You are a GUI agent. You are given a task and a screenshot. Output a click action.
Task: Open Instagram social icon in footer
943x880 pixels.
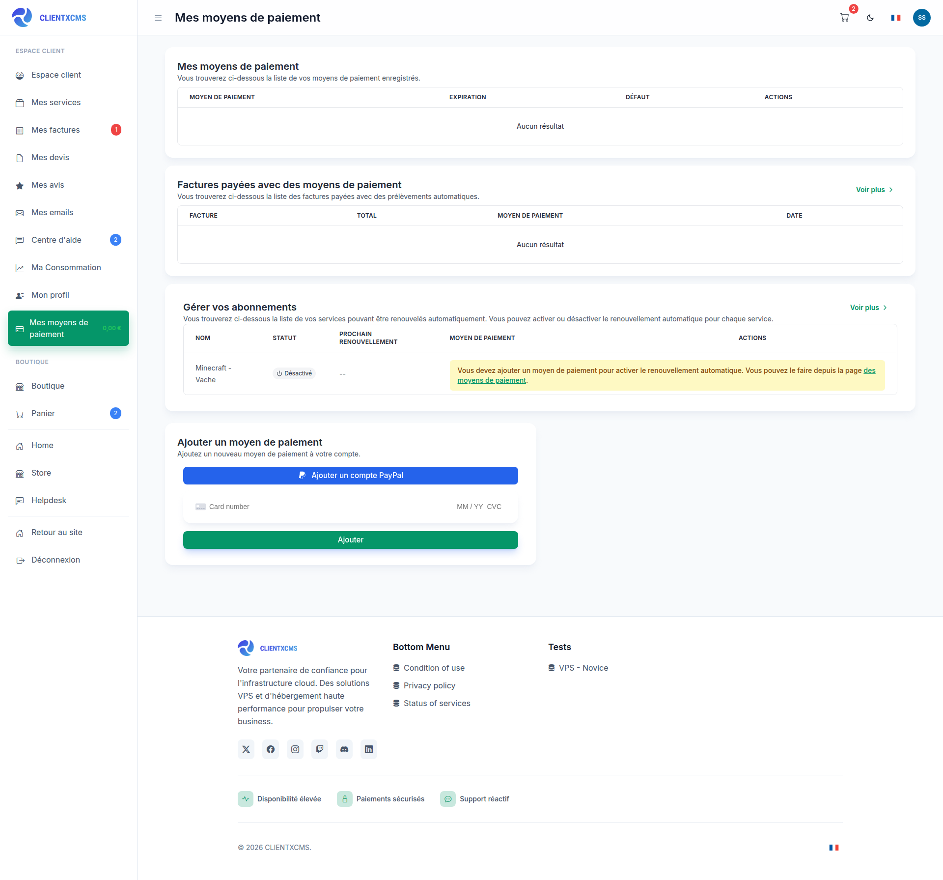pyautogui.click(x=295, y=749)
